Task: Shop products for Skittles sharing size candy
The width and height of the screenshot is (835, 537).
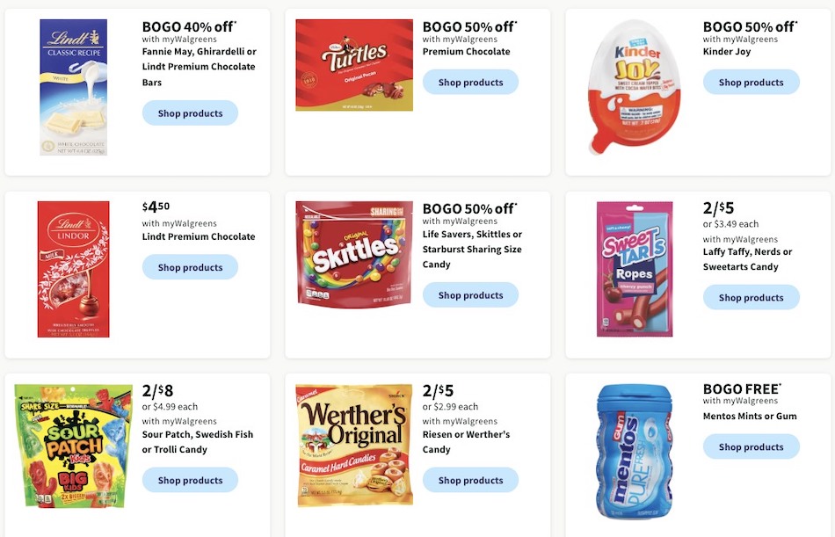Action: [x=471, y=294]
